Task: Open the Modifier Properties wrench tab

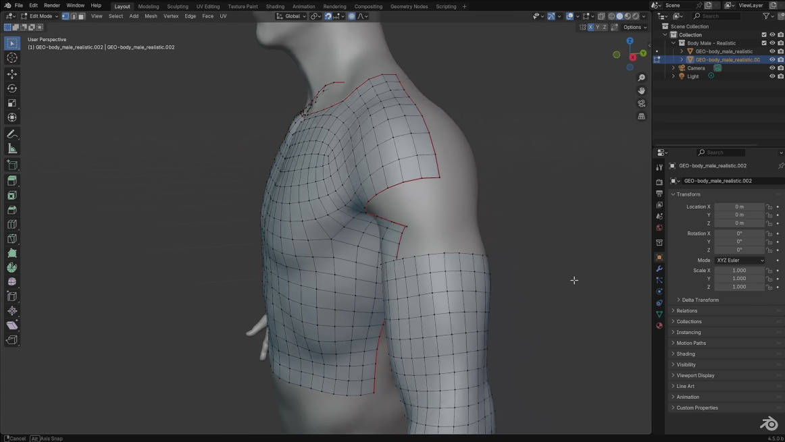Action: tap(659, 269)
